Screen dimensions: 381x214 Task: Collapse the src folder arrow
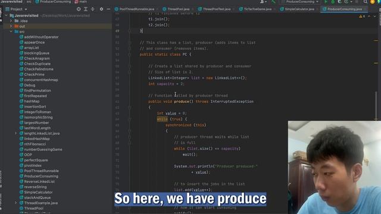pyautogui.click(x=11, y=32)
